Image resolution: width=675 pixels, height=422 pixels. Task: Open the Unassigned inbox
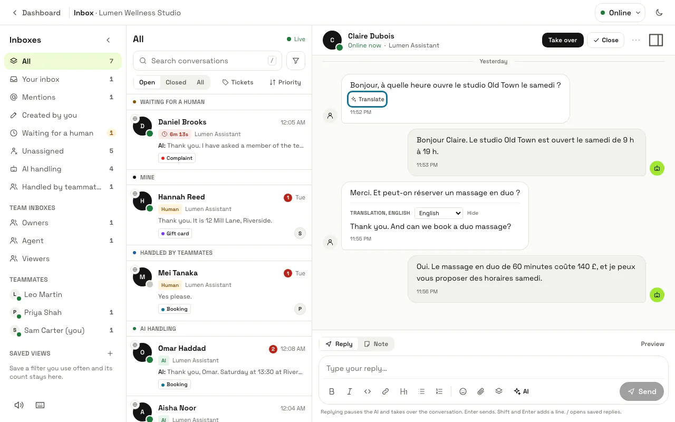[x=63, y=151]
